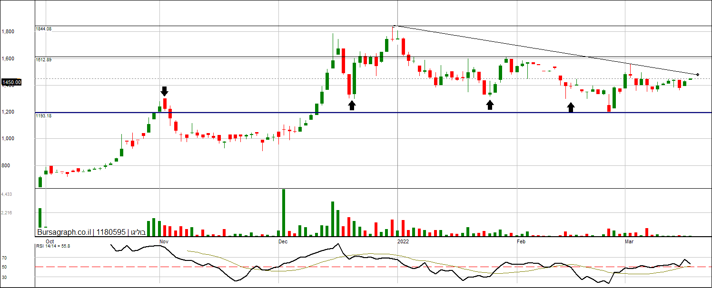This screenshot has height=288, width=712.
Task: Click the 50 level on RSI scale
Action: tap(4, 267)
